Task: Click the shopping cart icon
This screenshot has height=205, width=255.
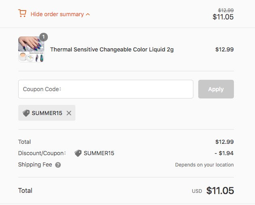Action: pyautogui.click(x=22, y=13)
